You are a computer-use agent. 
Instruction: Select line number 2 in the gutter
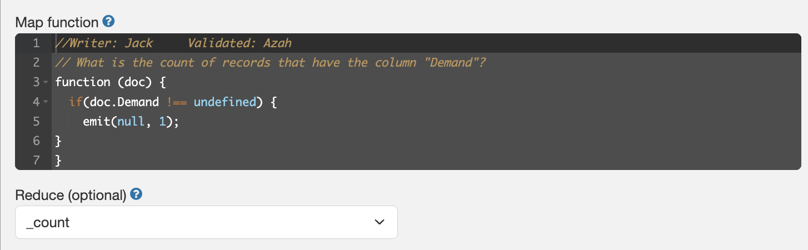coord(36,63)
